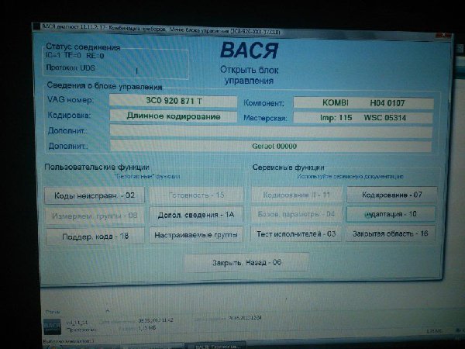
Task: Click the Дополнит. field showing Geraet 00000
Action: tap(270, 146)
